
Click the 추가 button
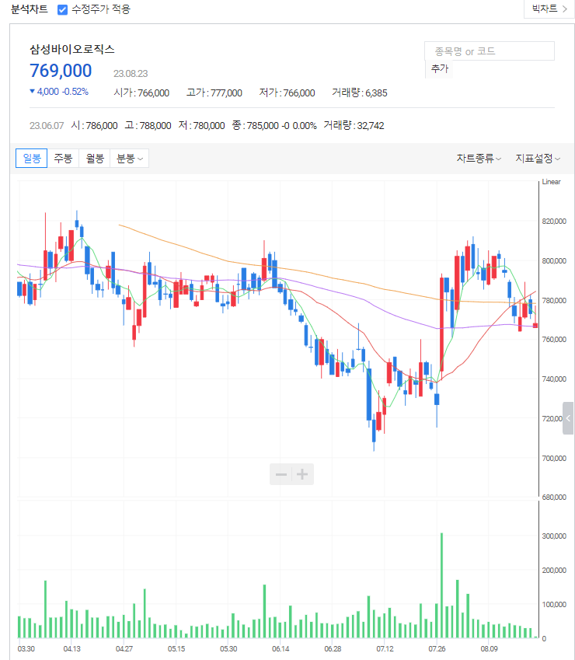click(440, 68)
